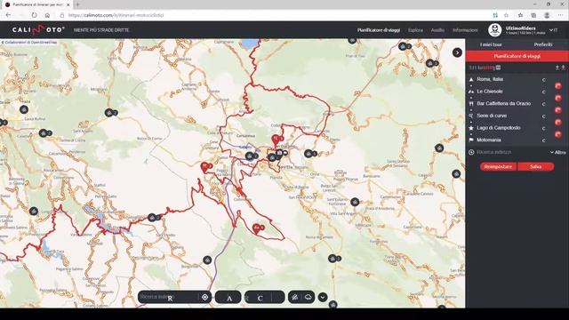The height and width of the screenshot is (320, 569).
Task: Click the C icon next to Roma, Italia
Action: pos(543,80)
